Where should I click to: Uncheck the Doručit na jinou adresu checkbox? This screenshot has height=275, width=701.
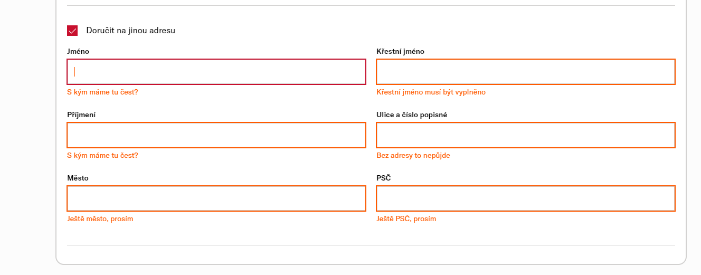click(x=72, y=31)
